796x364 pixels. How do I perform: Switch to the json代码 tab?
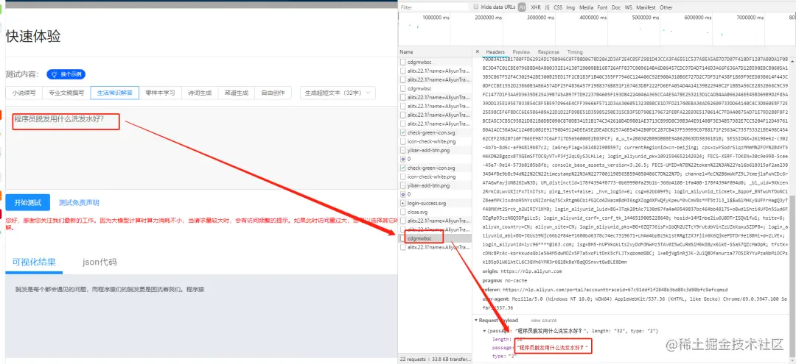[99, 263]
